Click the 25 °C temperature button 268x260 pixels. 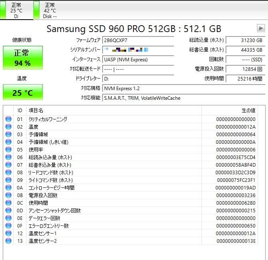click(x=22, y=93)
